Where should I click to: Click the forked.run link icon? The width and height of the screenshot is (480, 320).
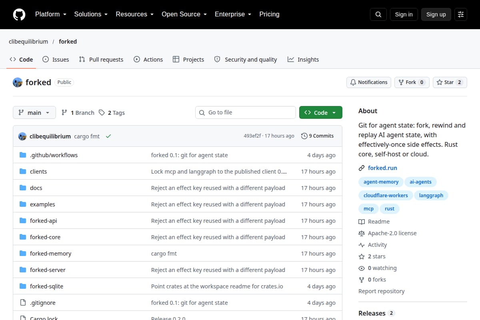click(362, 168)
